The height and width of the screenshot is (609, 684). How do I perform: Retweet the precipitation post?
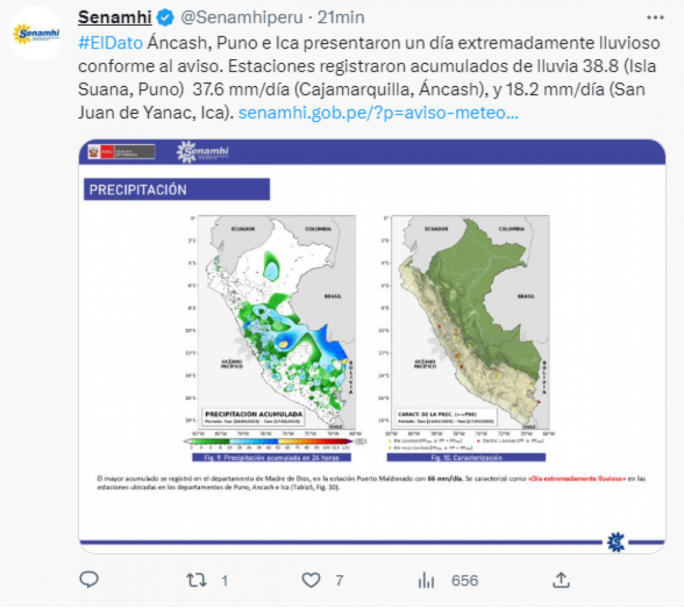click(197, 581)
